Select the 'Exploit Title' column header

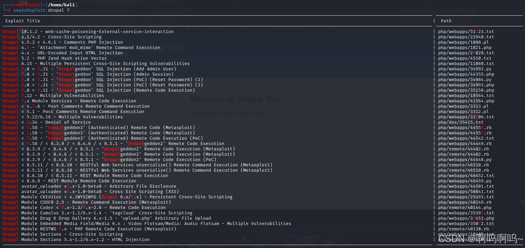[x=23, y=21]
